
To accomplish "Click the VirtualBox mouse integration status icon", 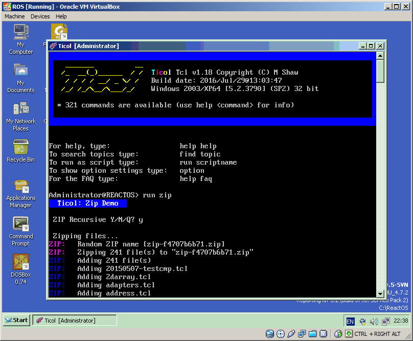I will coord(338,334).
